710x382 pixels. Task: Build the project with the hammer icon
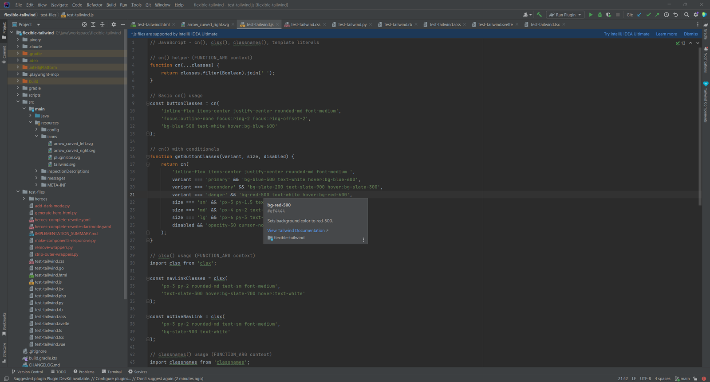539,15
